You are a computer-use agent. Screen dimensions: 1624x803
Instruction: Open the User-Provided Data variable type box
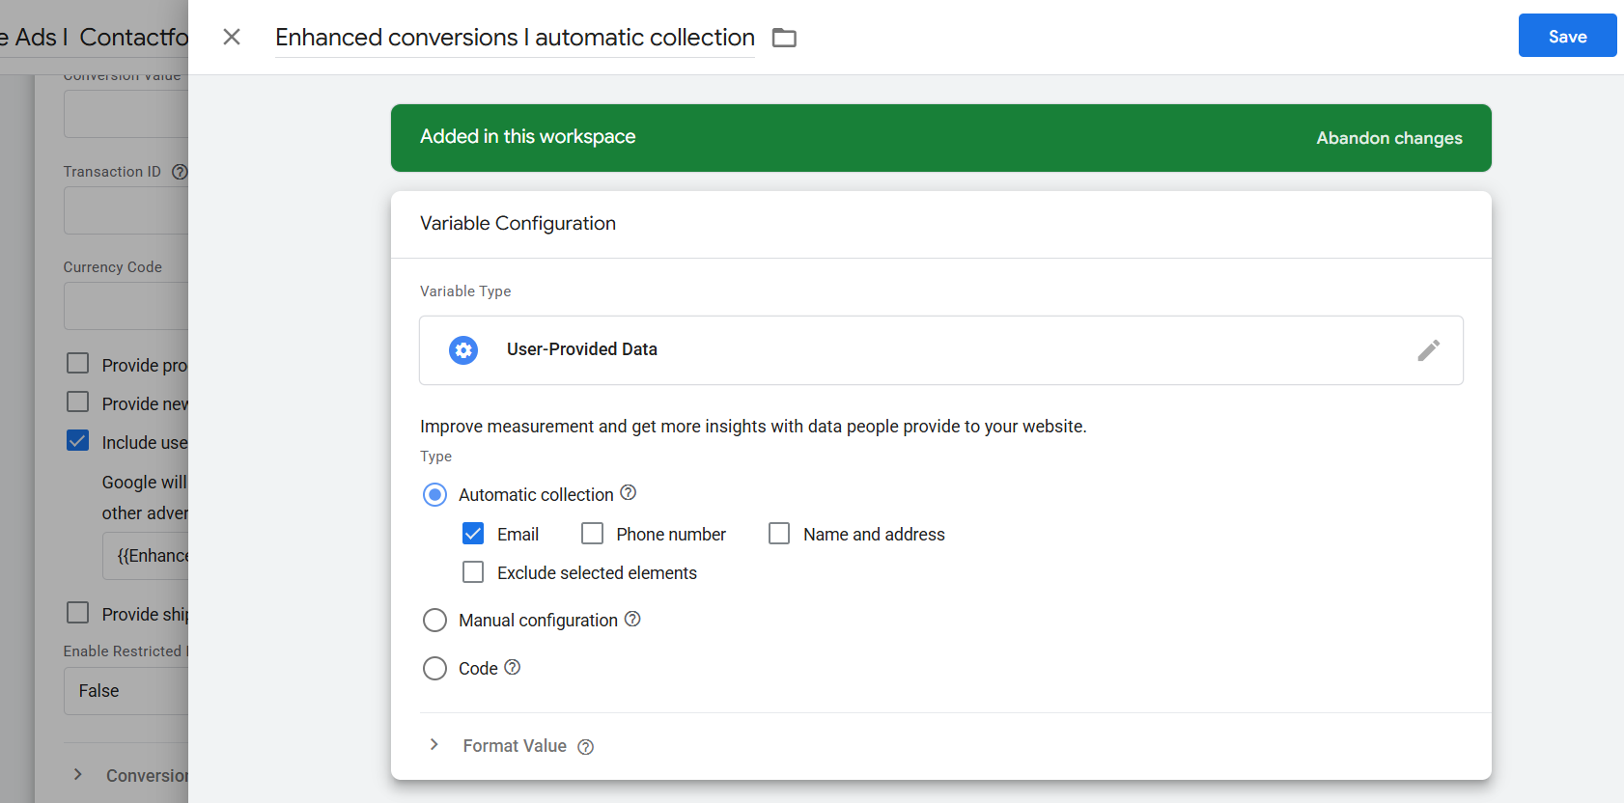coord(941,350)
